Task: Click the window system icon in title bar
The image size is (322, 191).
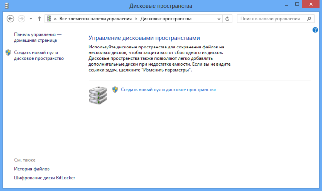Action: 7,6
